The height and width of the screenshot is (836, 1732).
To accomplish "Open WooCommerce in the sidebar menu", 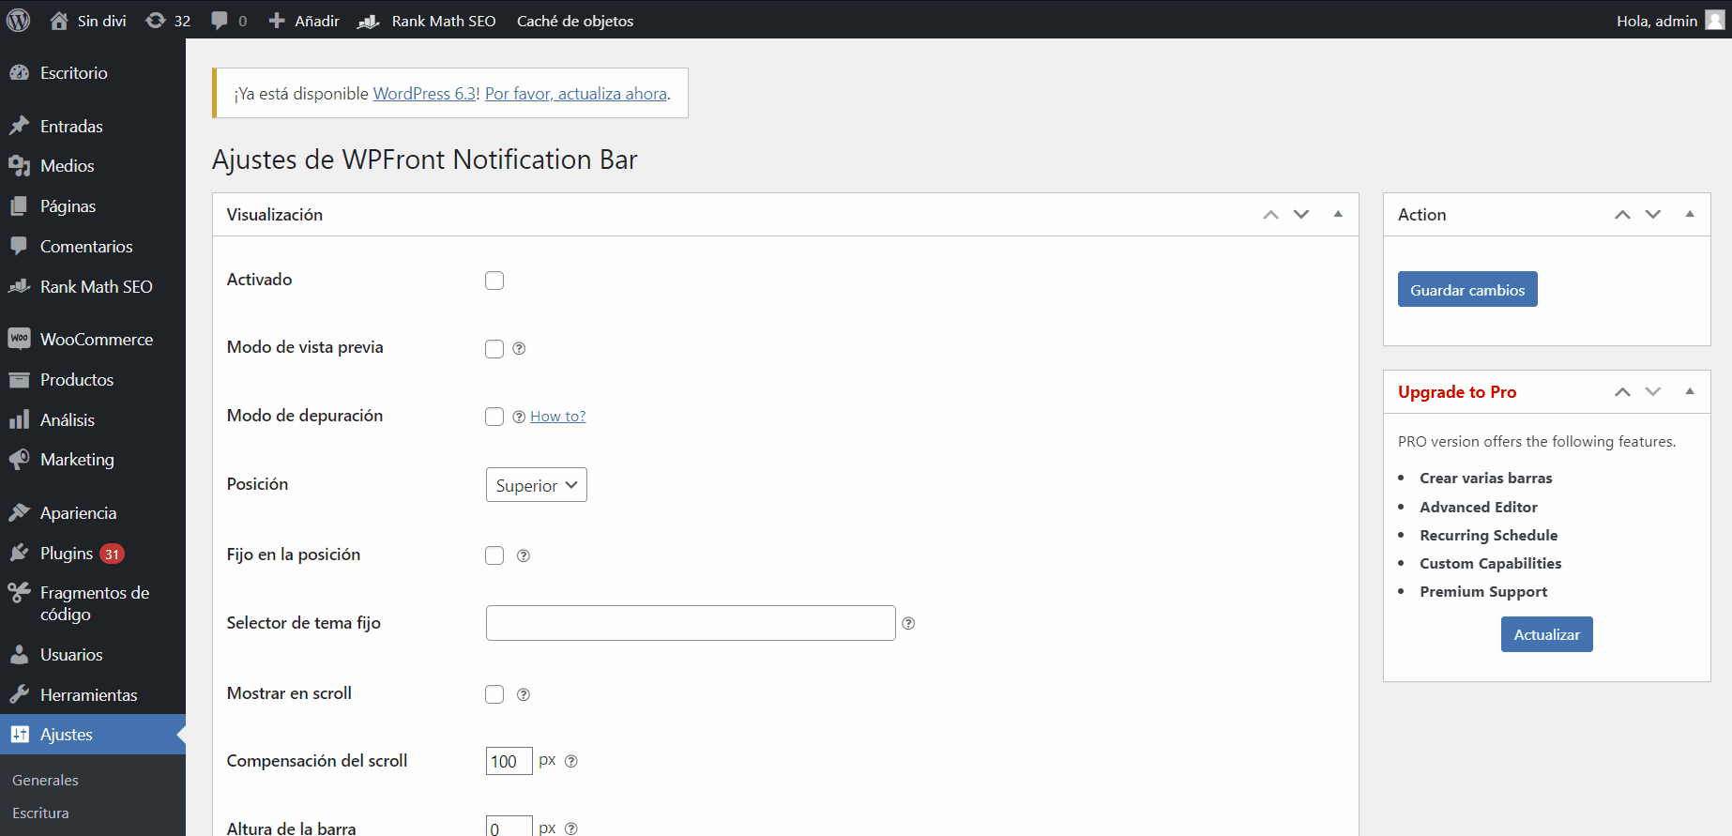I will (96, 340).
